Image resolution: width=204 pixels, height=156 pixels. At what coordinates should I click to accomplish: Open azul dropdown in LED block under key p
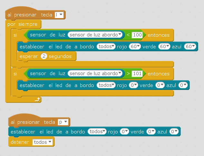pyautogui.click(x=174, y=132)
